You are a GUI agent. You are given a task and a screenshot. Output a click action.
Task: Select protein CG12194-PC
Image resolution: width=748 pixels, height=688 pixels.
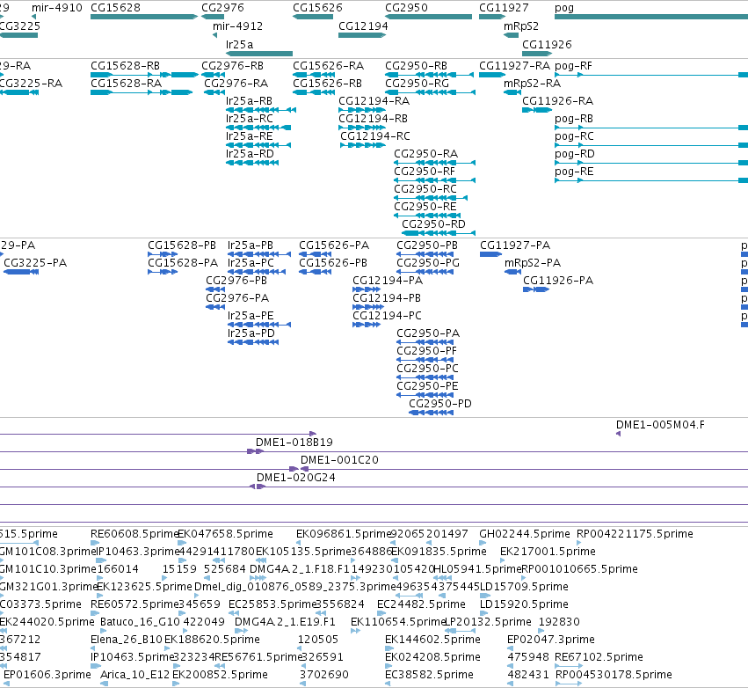click(367, 325)
